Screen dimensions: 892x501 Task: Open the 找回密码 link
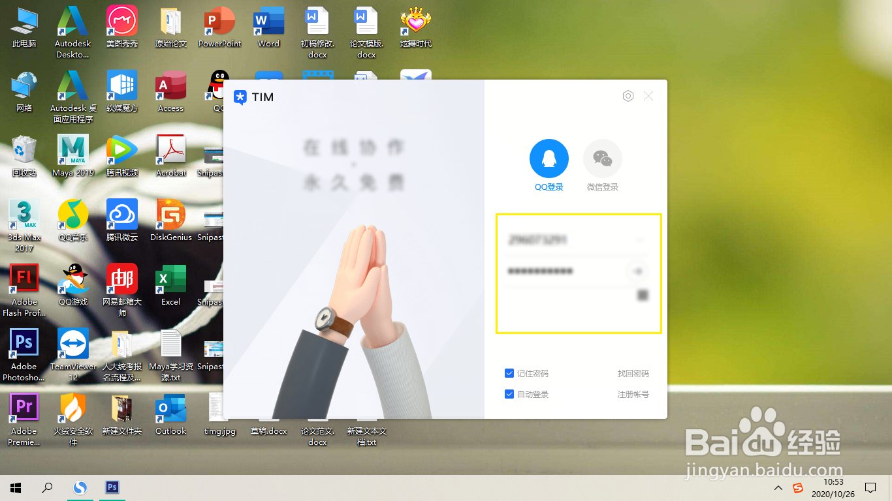tap(633, 374)
